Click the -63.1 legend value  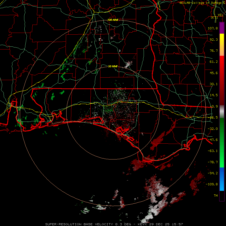pos(213,151)
